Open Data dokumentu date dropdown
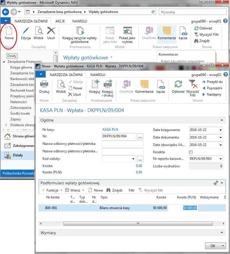Viewport: 230px width, 254px height. pyautogui.click(x=221, y=138)
